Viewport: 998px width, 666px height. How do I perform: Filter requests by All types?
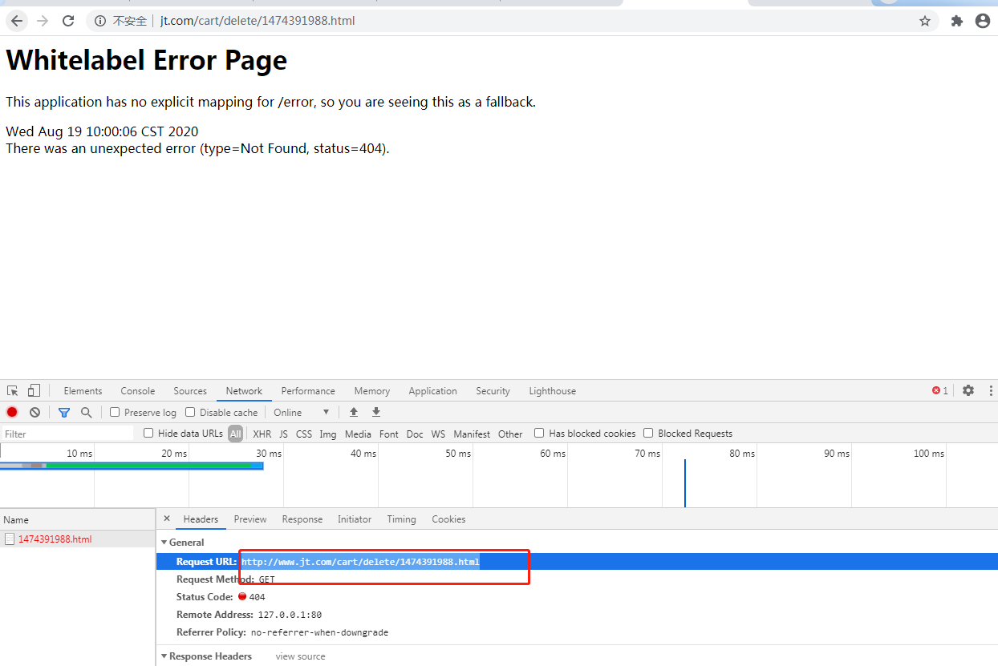pos(235,434)
